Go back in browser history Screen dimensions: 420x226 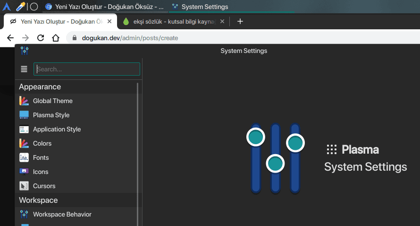pyautogui.click(x=10, y=38)
